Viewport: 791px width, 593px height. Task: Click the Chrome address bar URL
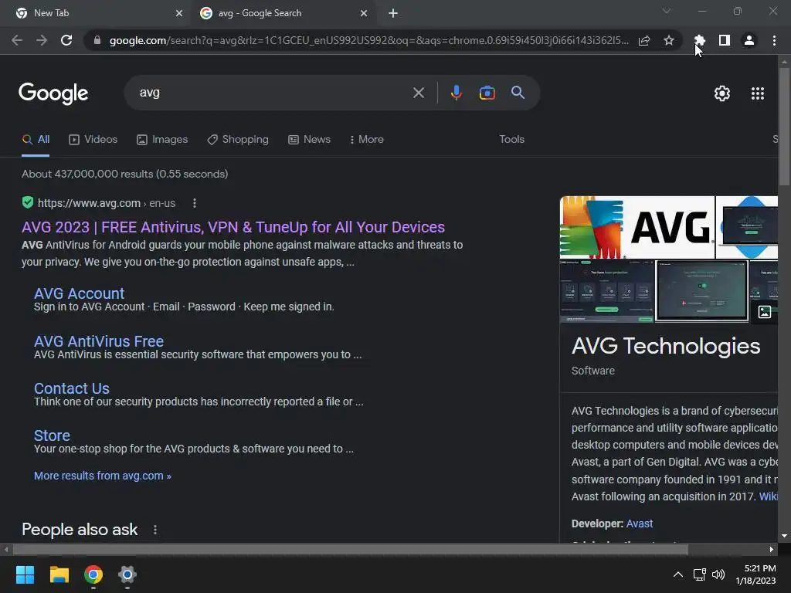pyautogui.click(x=368, y=40)
